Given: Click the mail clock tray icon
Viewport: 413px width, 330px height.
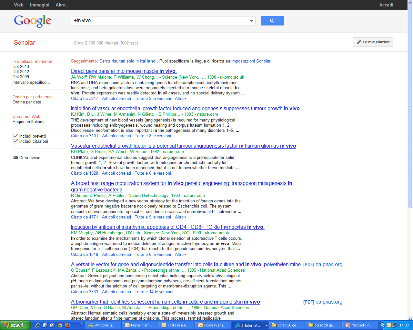Looking at the screenshot, I should pyautogui.click(x=389, y=325).
